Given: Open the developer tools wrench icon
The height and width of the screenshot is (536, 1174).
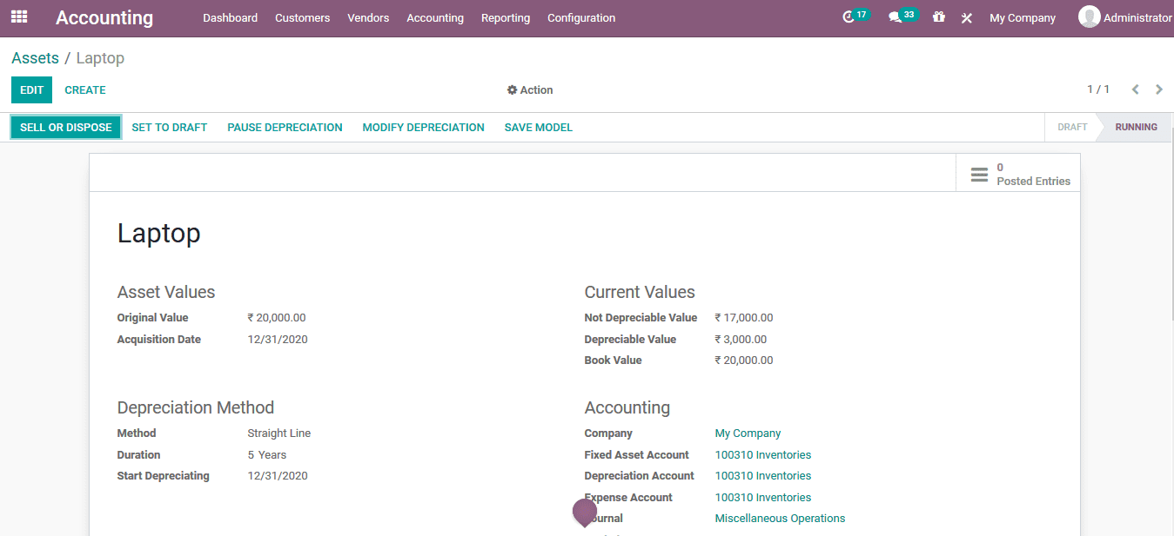Looking at the screenshot, I should pyautogui.click(x=966, y=17).
